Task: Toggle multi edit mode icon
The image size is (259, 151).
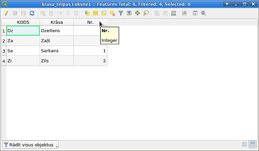Action: point(15,13)
